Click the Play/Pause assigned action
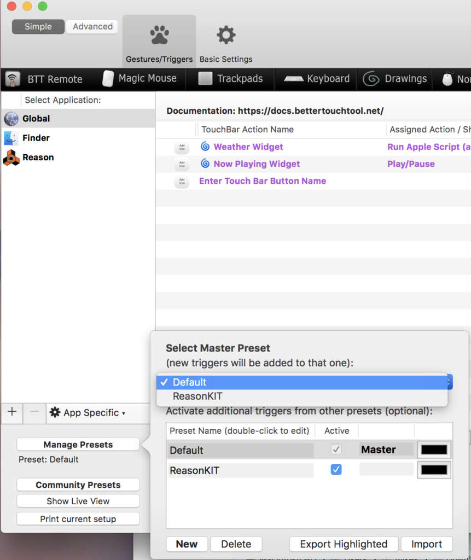Viewport: 471px width, 560px height. click(x=411, y=164)
